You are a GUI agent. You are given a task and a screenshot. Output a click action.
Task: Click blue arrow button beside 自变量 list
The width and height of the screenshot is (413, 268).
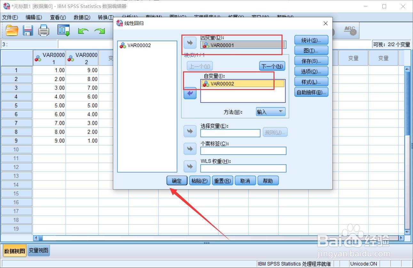[x=190, y=93]
